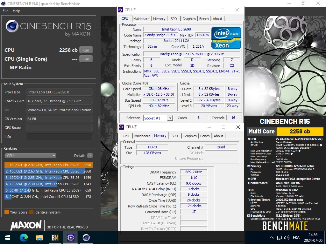Viewport: 326px width, 244px height.
Task: Click the Ranking Details arrow button
Action: [90, 156]
